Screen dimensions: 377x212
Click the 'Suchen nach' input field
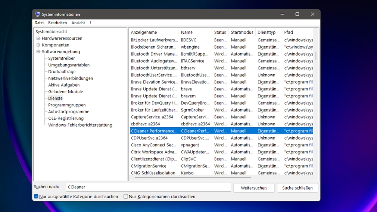[148, 187]
